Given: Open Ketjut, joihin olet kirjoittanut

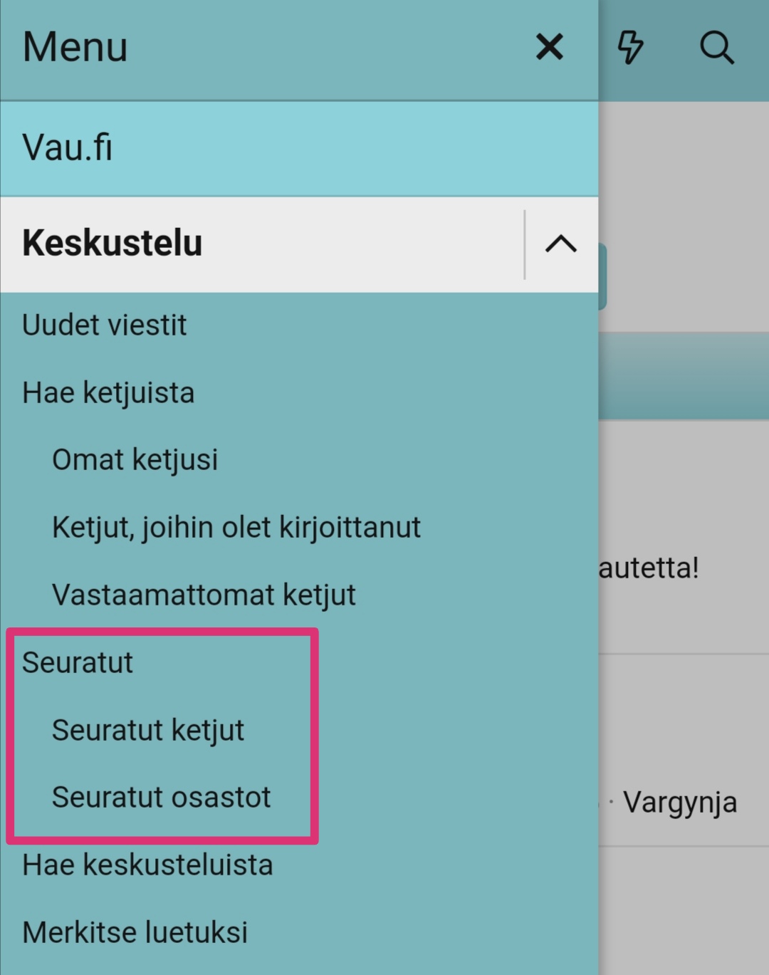Looking at the screenshot, I should pyautogui.click(x=236, y=527).
